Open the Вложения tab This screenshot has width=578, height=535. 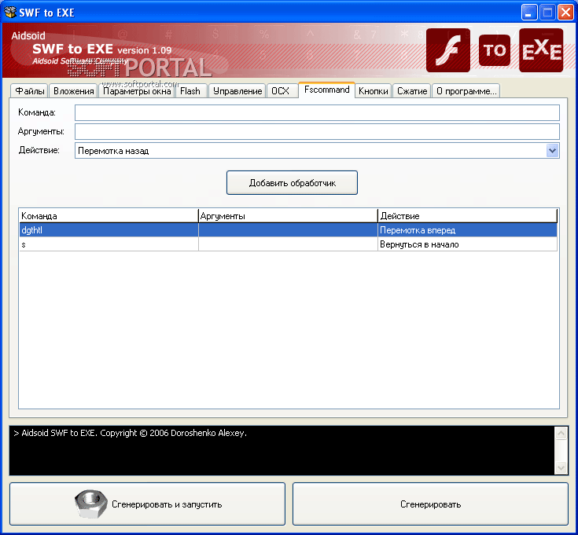(73, 91)
